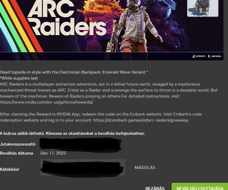The height and width of the screenshot is (190, 228).
Task: Click the redacted Jutalomazonosító value
Action: [x=81, y=145]
